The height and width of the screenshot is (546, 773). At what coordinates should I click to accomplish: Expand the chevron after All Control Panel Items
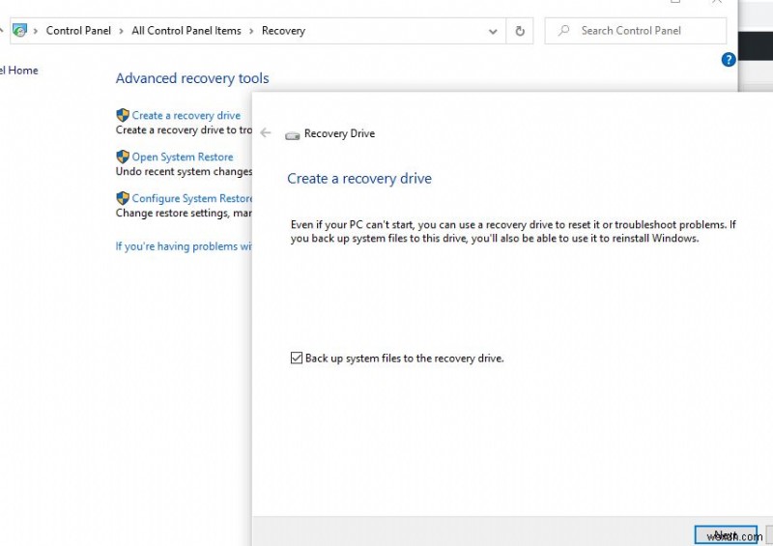[x=251, y=31]
